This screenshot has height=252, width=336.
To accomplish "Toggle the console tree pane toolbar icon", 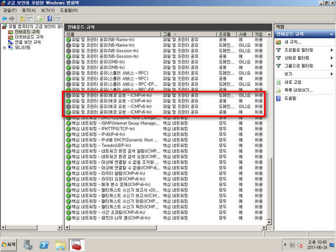I will (30, 19).
